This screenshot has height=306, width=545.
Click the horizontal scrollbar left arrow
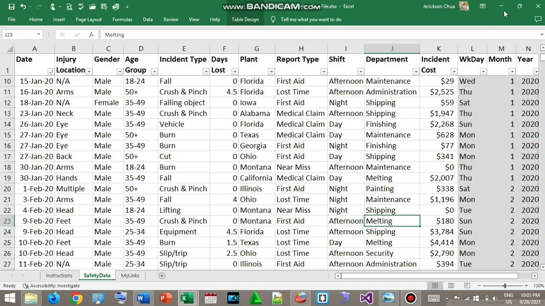click(338, 276)
